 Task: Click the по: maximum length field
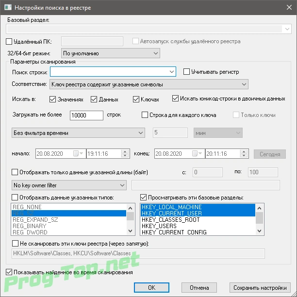pyautogui.click(x=263, y=172)
